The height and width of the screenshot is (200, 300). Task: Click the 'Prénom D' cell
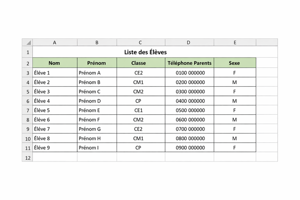pyautogui.click(x=97, y=101)
